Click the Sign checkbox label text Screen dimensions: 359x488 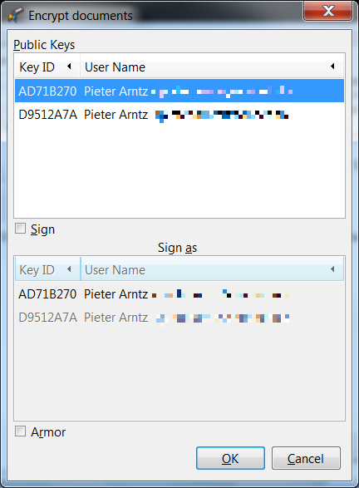[42, 229]
